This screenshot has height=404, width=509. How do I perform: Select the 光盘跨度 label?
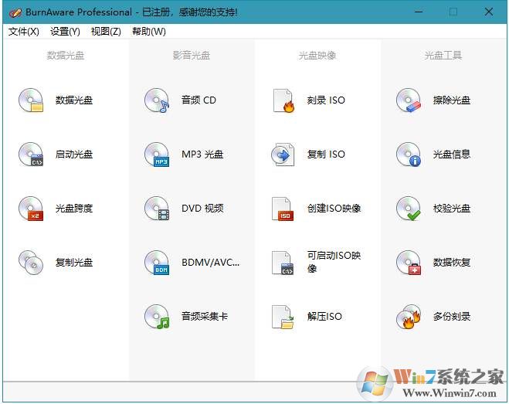point(74,209)
